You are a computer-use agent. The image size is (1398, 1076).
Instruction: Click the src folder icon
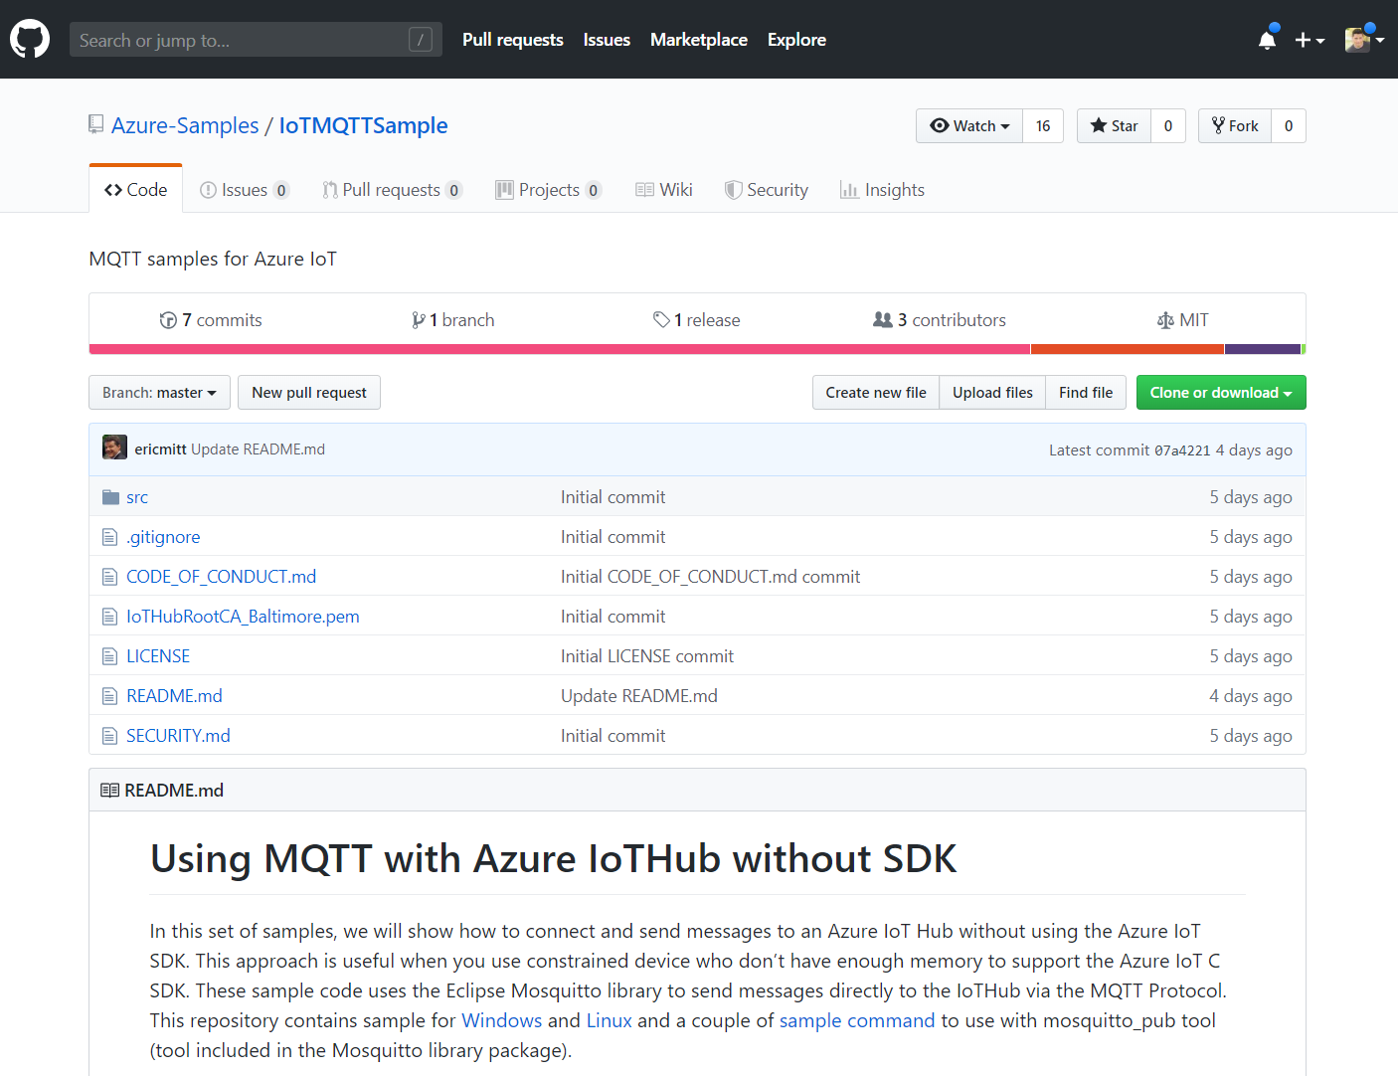click(110, 496)
